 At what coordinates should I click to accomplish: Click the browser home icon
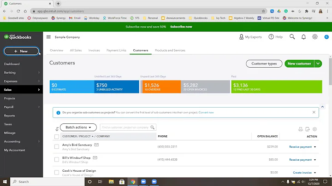(x=25, y=11)
